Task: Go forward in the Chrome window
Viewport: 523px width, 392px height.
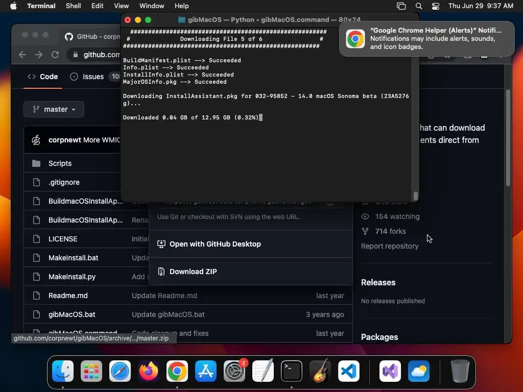Action: coord(39,55)
